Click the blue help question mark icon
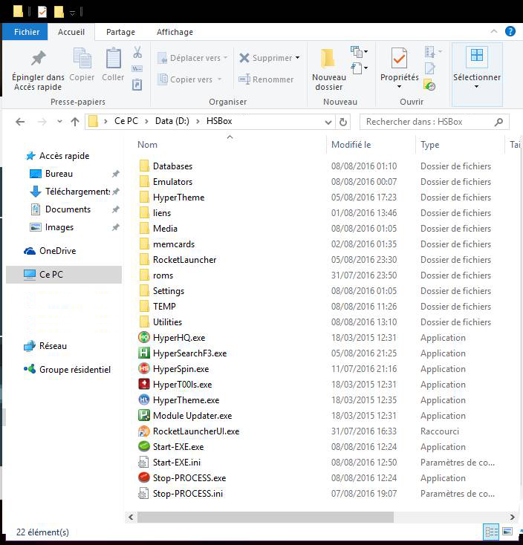This screenshot has width=523, height=545. 510,32
